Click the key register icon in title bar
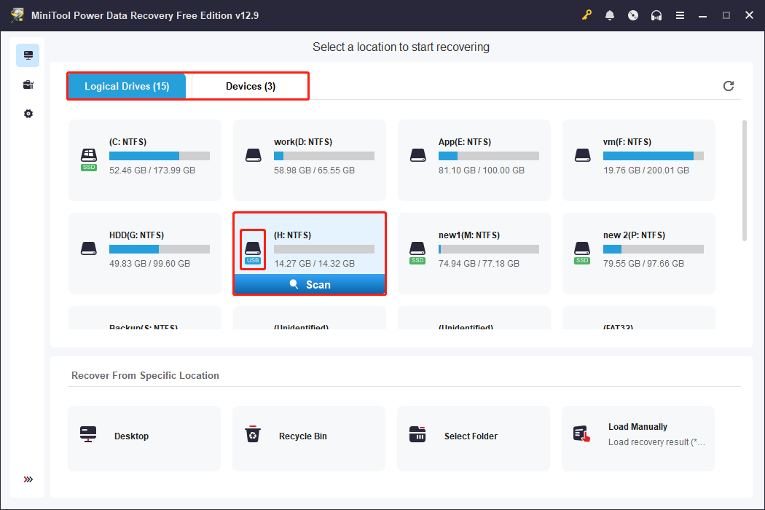Image resolution: width=765 pixels, height=510 pixels. (586, 15)
